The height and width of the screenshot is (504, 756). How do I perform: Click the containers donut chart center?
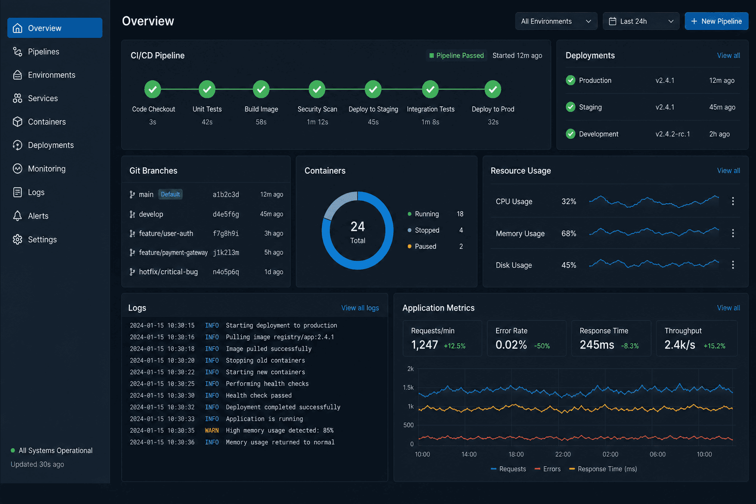358,231
